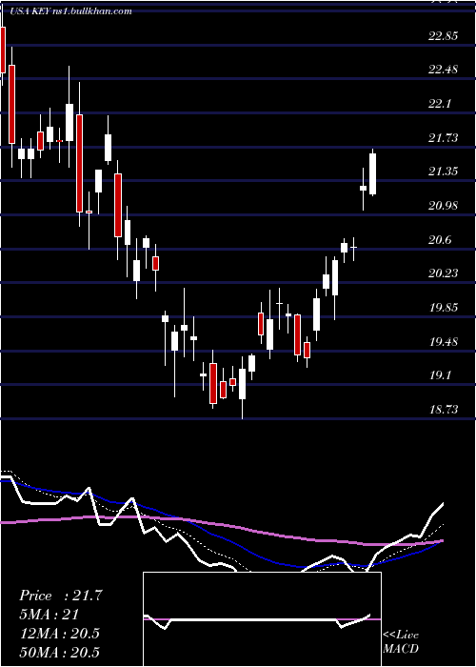Click the 20.98 price axis label

444,206
